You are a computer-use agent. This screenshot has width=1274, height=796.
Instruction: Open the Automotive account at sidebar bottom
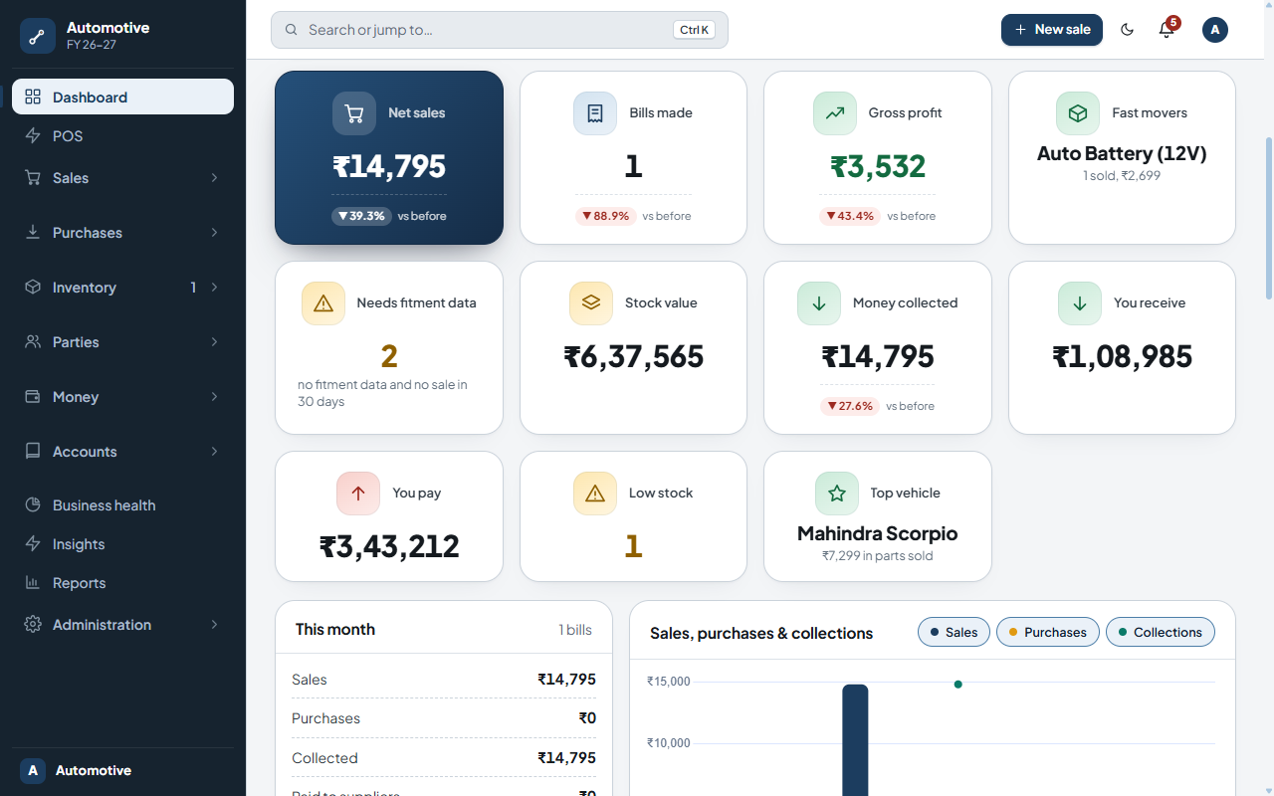pyautogui.click(x=122, y=770)
